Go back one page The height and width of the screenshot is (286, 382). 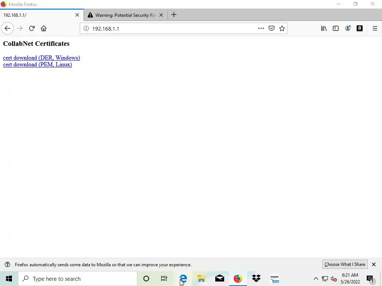pyautogui.click(x=7, y=28)
